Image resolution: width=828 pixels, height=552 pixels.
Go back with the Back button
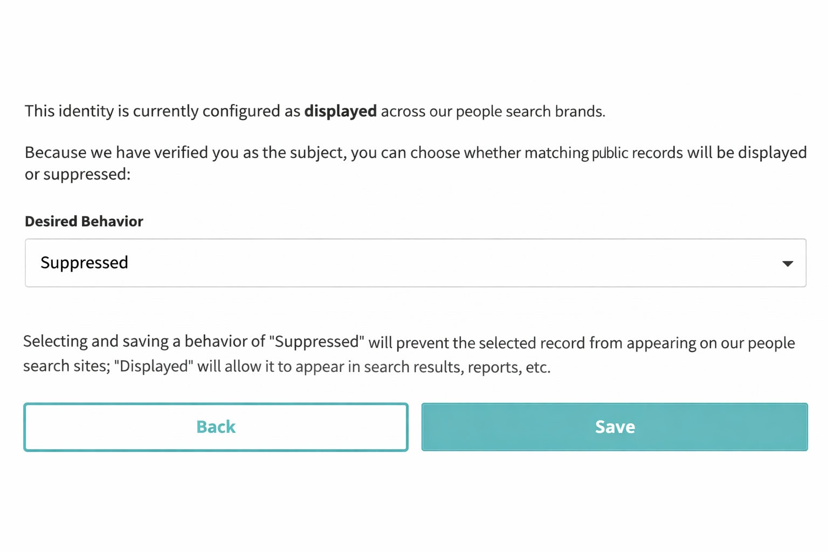216,427
